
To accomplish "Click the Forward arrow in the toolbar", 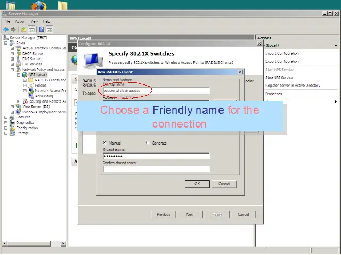I will (13, 29).
